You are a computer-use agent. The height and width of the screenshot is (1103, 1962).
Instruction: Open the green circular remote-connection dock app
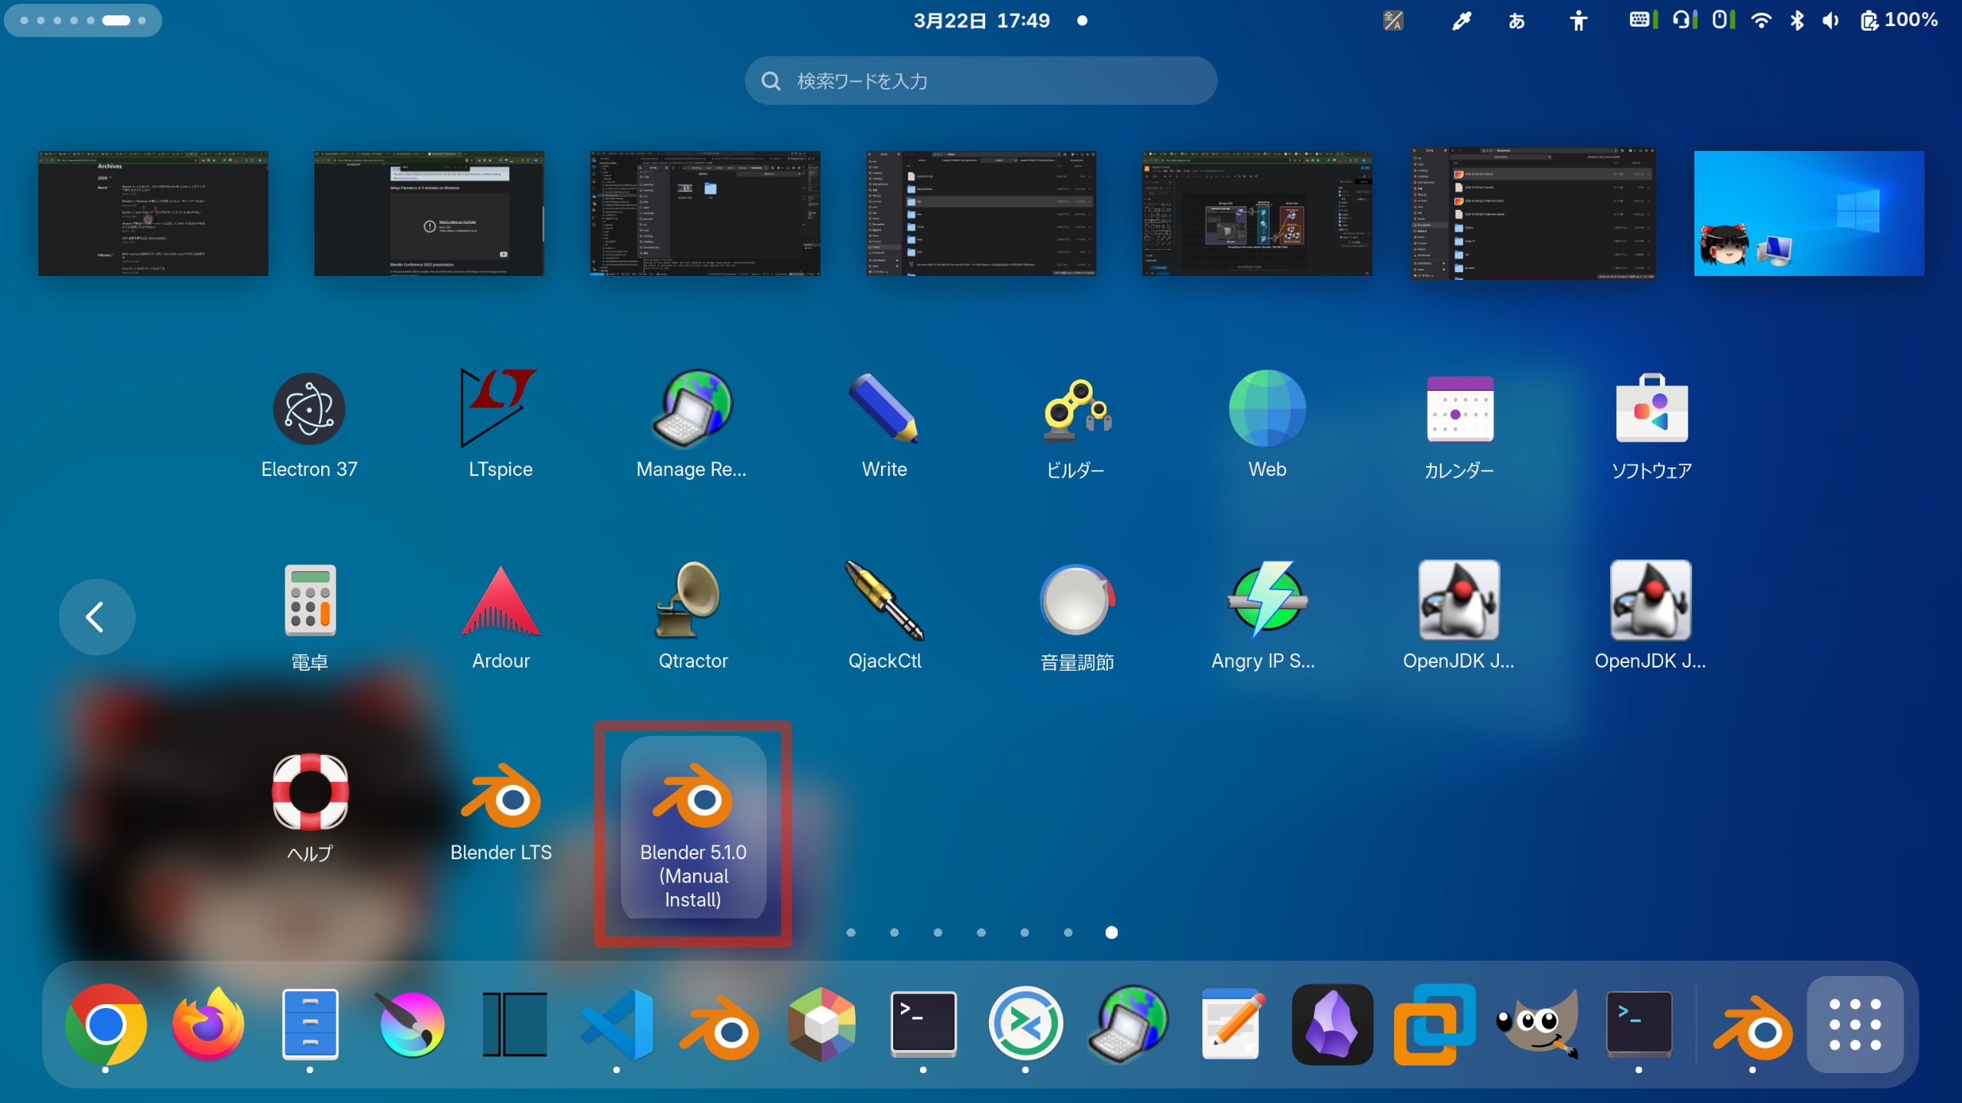tap(1025, 1024)
